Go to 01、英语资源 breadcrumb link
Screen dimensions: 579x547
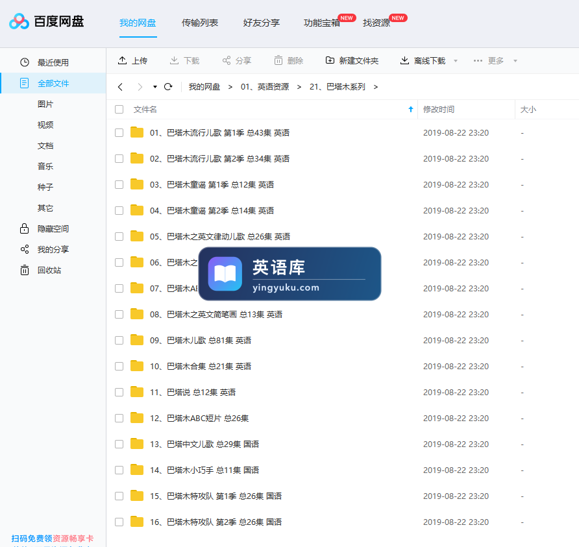pyautogui.click(x=265, y=87)
